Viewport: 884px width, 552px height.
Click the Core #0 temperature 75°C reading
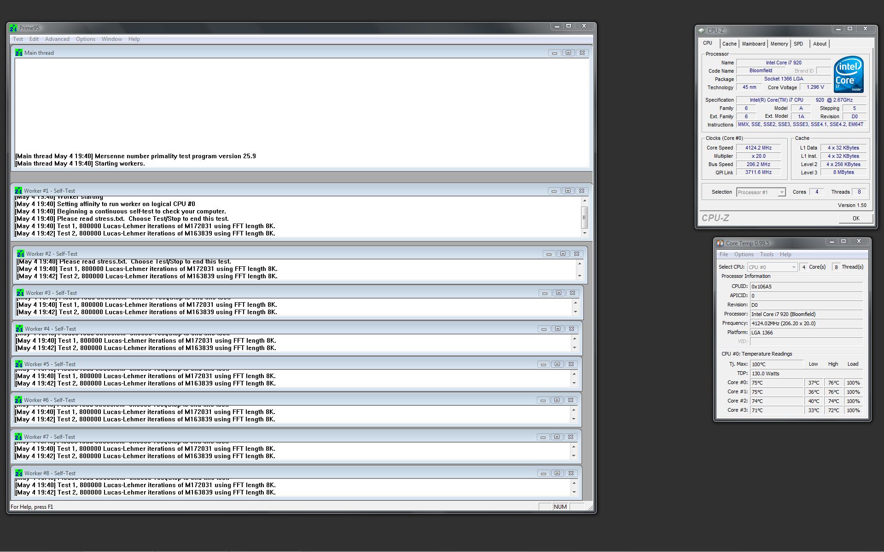776,383
